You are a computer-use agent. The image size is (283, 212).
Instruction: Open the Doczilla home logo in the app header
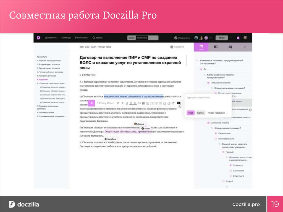coord(38,38)
